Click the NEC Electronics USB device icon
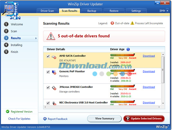The width and height of the screenshot is (172, 130). pyautogui.click(x=54, y=103)
